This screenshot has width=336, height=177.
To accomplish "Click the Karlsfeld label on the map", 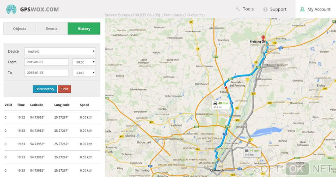I will coord(176,125).
